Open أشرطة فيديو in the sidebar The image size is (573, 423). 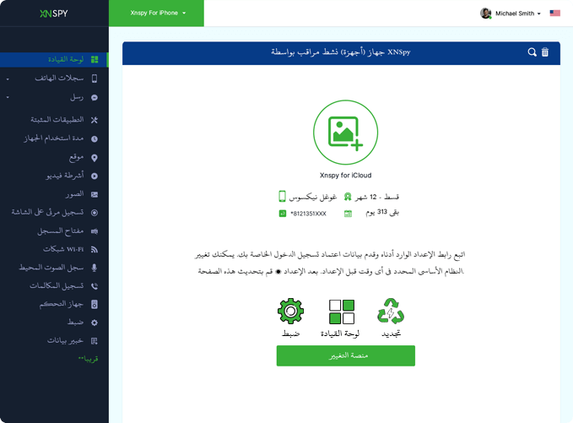click(x=65, y=176)
